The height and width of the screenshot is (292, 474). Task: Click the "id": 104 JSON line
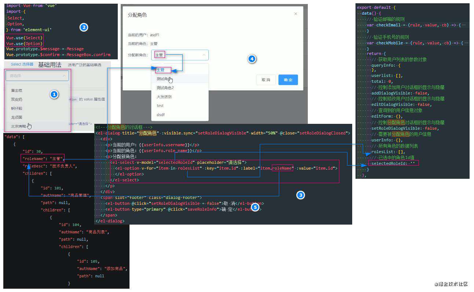pyautogui.click(x=70, y=225)
